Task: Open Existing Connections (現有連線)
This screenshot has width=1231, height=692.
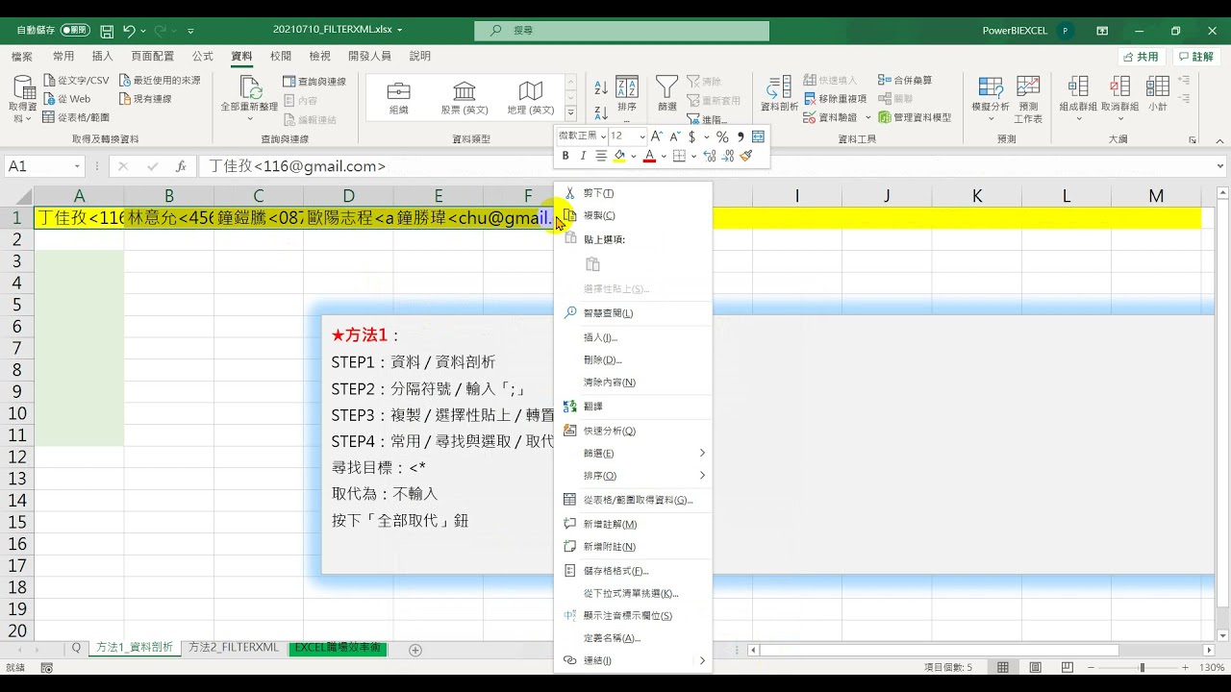Action: pos(145,99)
